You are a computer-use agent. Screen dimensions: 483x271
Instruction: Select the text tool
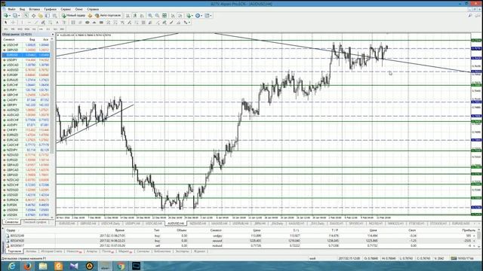pyautogui.click(x=57, y=23)
